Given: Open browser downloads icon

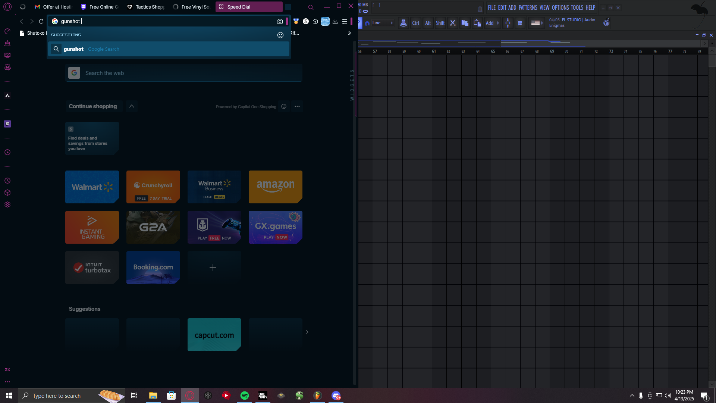Looking at the screenshot, I should 335,22.
